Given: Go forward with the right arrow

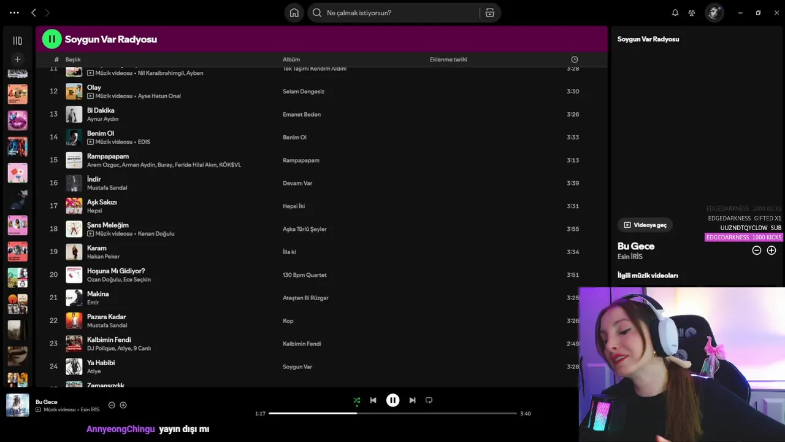Looking at the screenshot, I should coord(47,12).
